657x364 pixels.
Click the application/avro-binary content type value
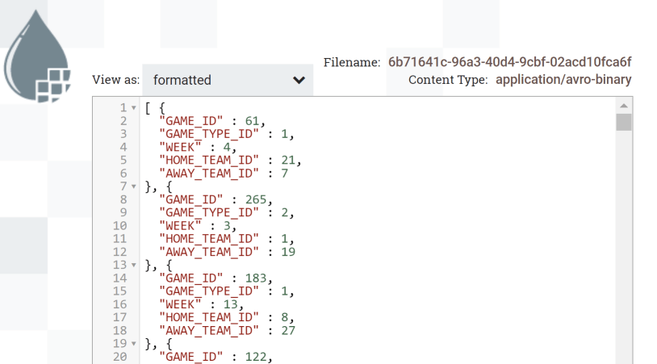[x=563, y=80]
